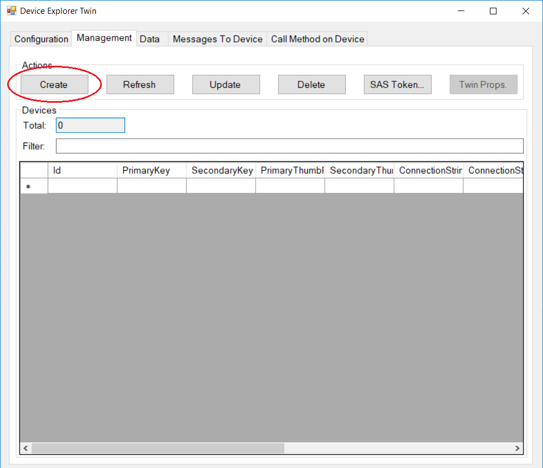Click the Delete button

click(x=311, y=85)
